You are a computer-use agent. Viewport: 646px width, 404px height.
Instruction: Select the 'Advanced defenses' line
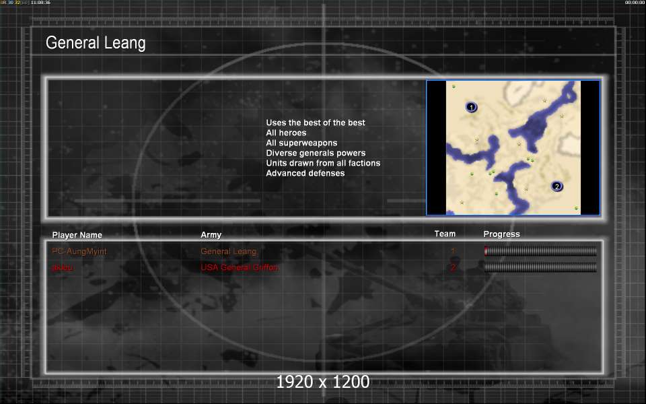pos(306,173)
